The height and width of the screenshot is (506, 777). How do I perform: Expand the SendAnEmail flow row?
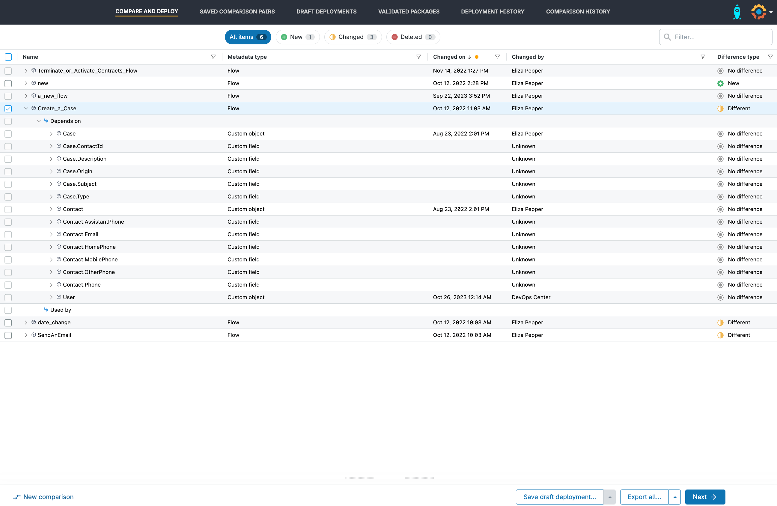tap(26, 335)
